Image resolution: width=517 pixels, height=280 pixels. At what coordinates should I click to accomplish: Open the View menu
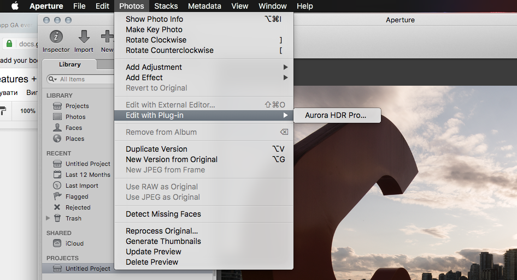240,6
